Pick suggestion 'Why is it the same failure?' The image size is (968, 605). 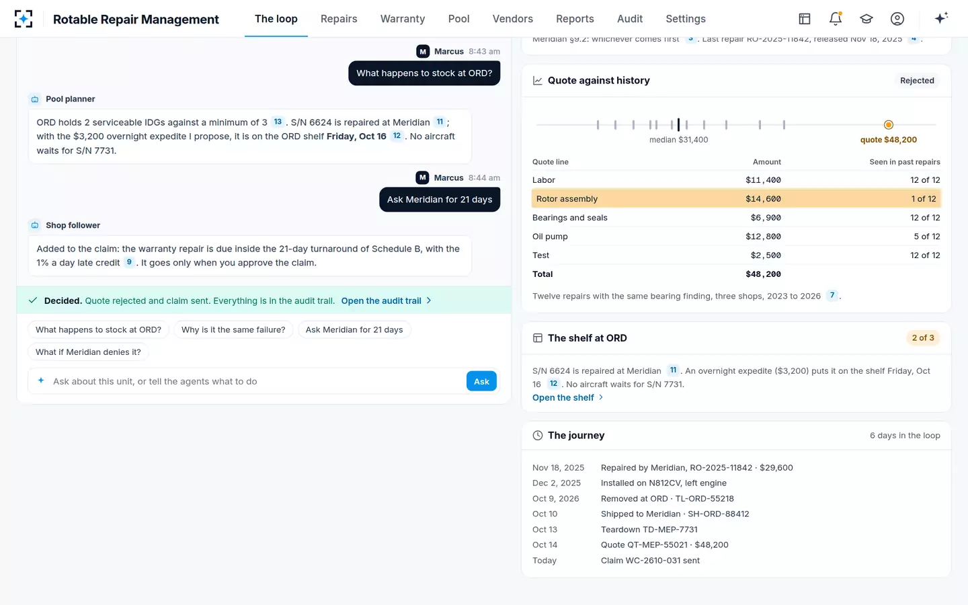coord(233,329)
